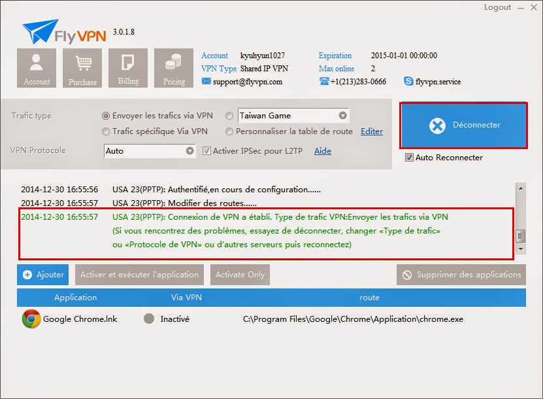Screen dimensions: 543x399
Task: Open the Billing tile icon
Action: [x=128, y=68]
